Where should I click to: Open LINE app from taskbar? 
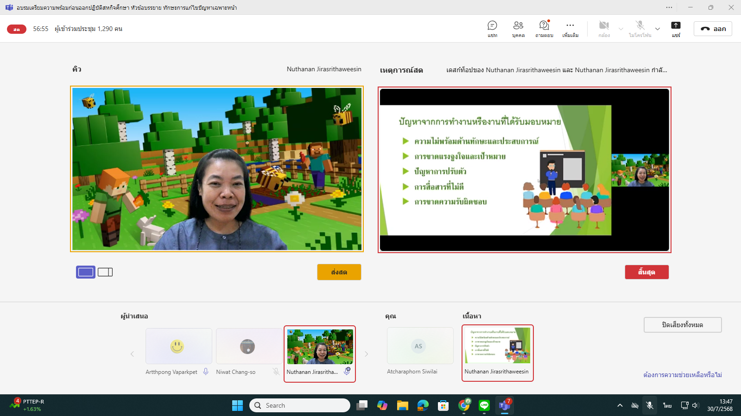click(x=484, y=405)
